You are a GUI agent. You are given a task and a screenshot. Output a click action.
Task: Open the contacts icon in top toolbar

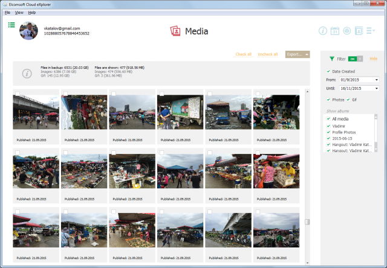(359, 31)
